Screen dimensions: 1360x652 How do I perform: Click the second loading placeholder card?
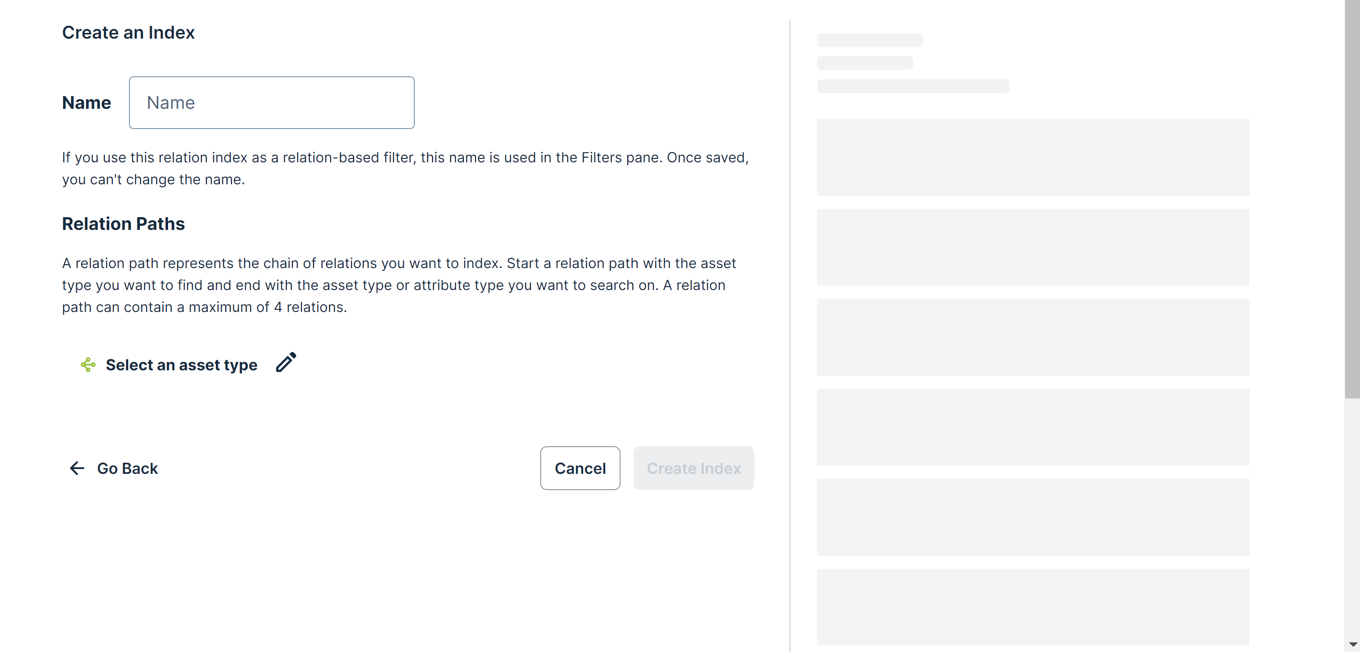click(1033, 247)
